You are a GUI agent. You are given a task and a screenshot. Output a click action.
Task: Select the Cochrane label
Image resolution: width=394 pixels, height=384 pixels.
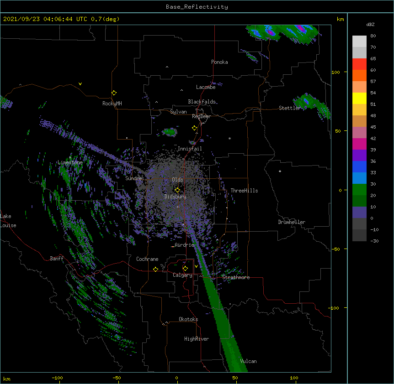(x=147, y=259)
